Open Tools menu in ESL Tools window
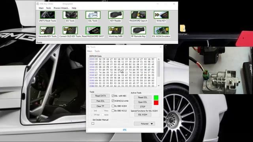This screenshot has height=142, width=253. click(x=97, y=51)
